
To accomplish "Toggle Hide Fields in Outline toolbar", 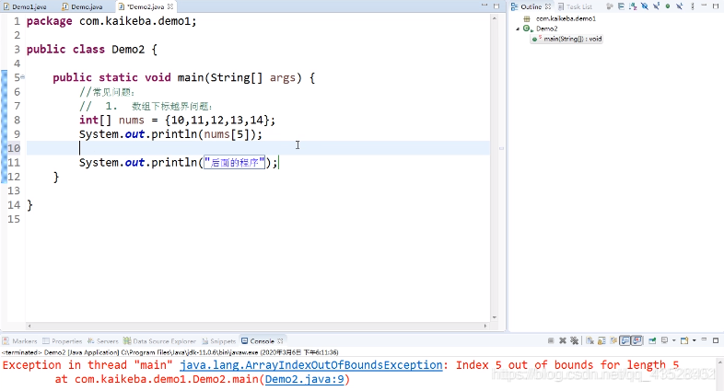I will (x=645, y=6).
